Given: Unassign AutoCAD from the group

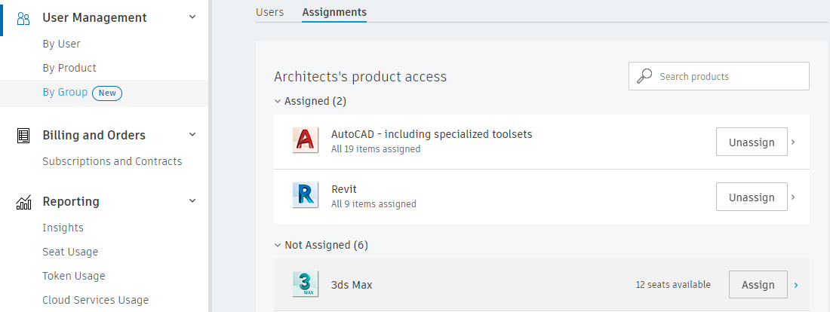Looking at the screenshot, I should (x=752, y=142).
